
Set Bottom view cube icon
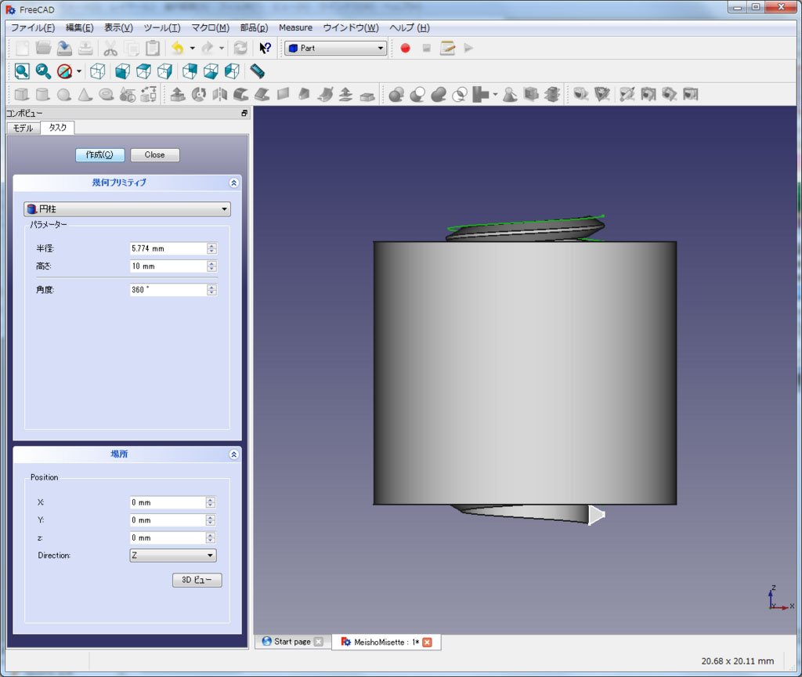211,71
